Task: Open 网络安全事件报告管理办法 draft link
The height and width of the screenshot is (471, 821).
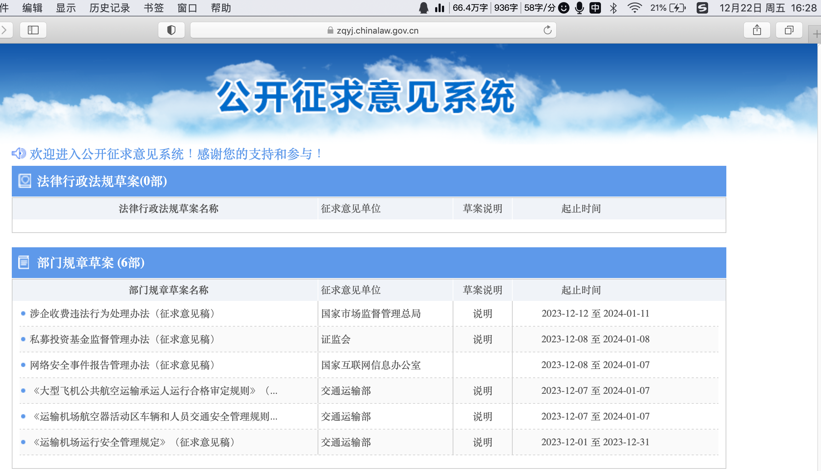Action: (124, 365)
